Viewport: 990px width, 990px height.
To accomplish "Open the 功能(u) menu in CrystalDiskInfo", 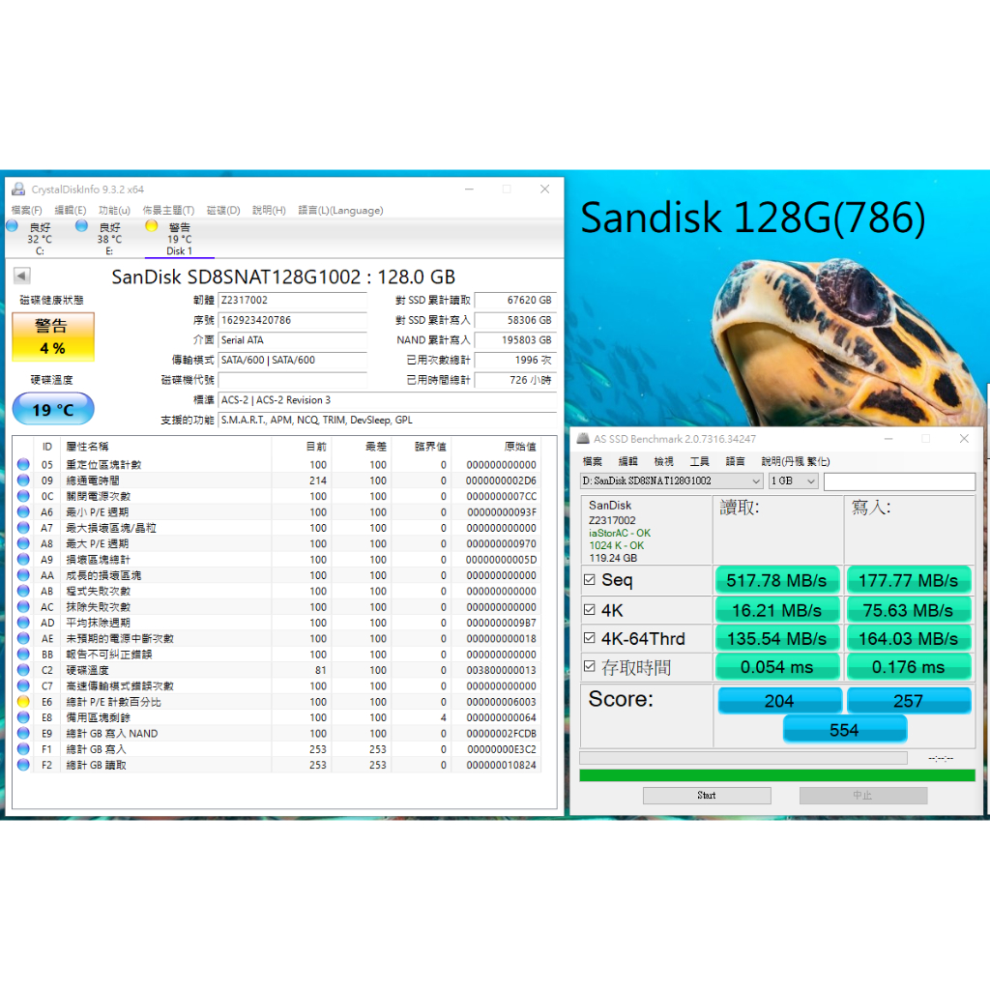I will (x=114, y=211).
